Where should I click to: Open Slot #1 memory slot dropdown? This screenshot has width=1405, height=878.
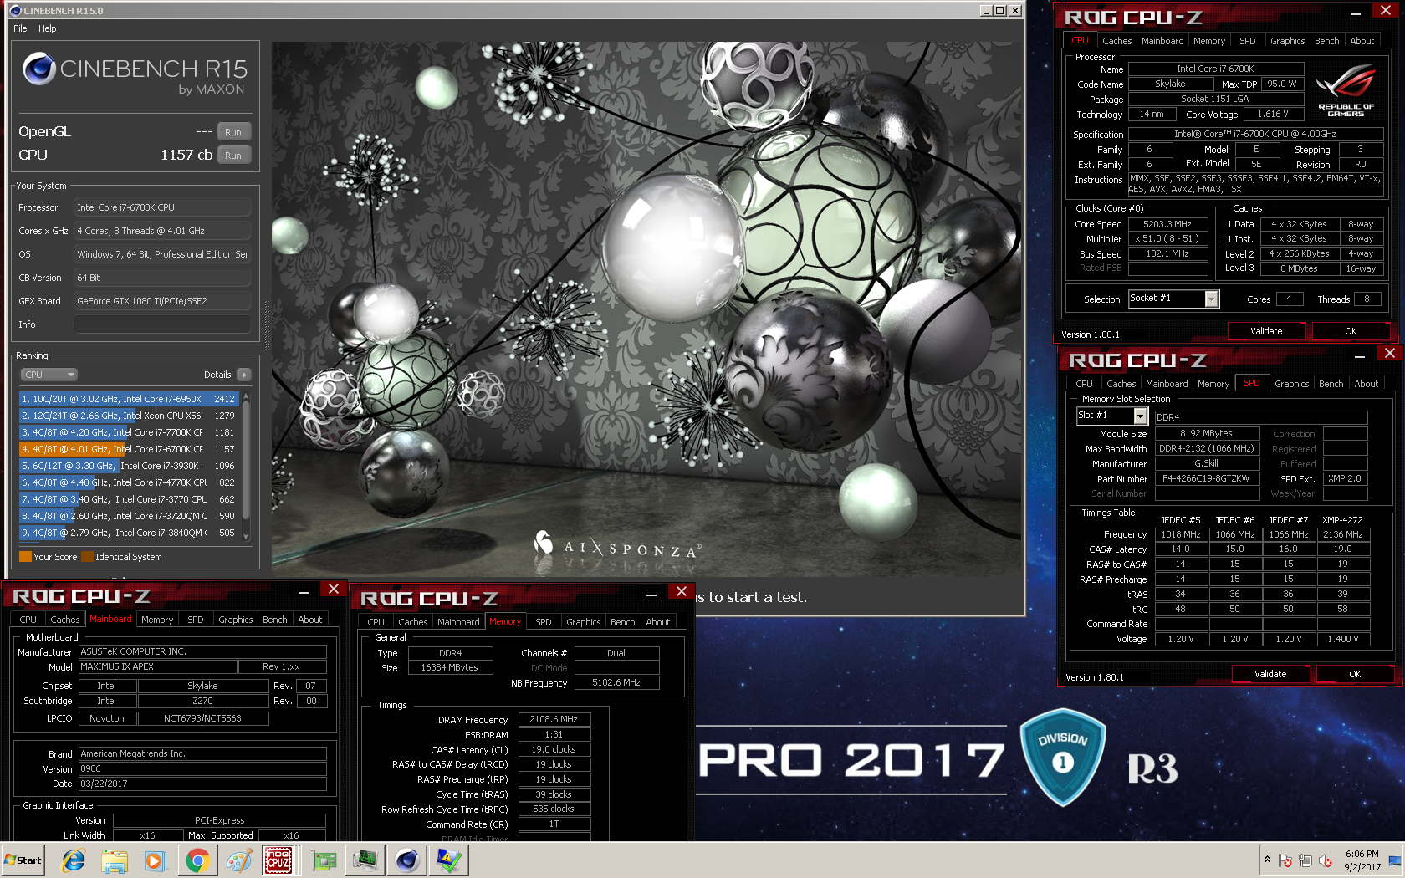(x=1111, y=416)
